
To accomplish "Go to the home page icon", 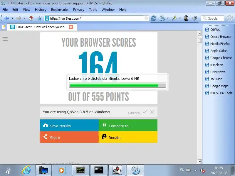I will [x=31, y=18].
